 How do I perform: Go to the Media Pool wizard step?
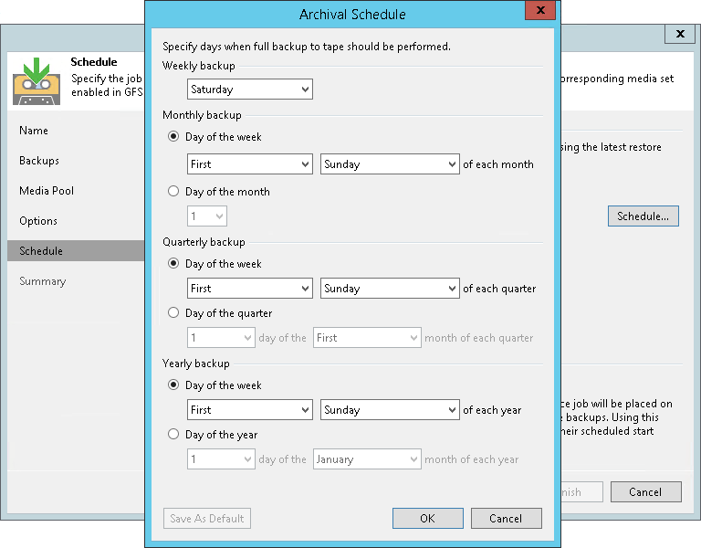(47, 191)
